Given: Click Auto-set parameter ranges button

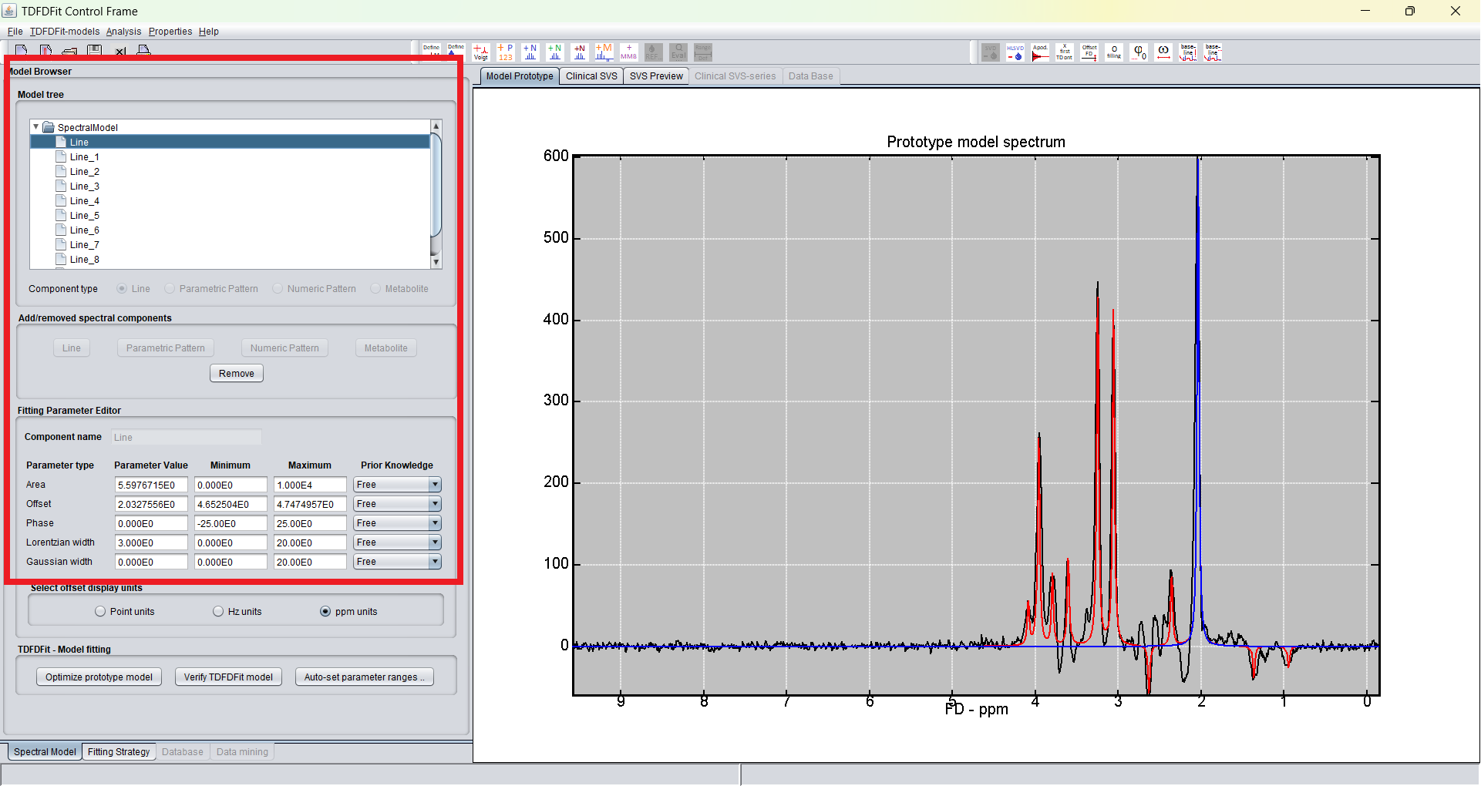Looking at the screenshot, I should click(x=365, y=677).
